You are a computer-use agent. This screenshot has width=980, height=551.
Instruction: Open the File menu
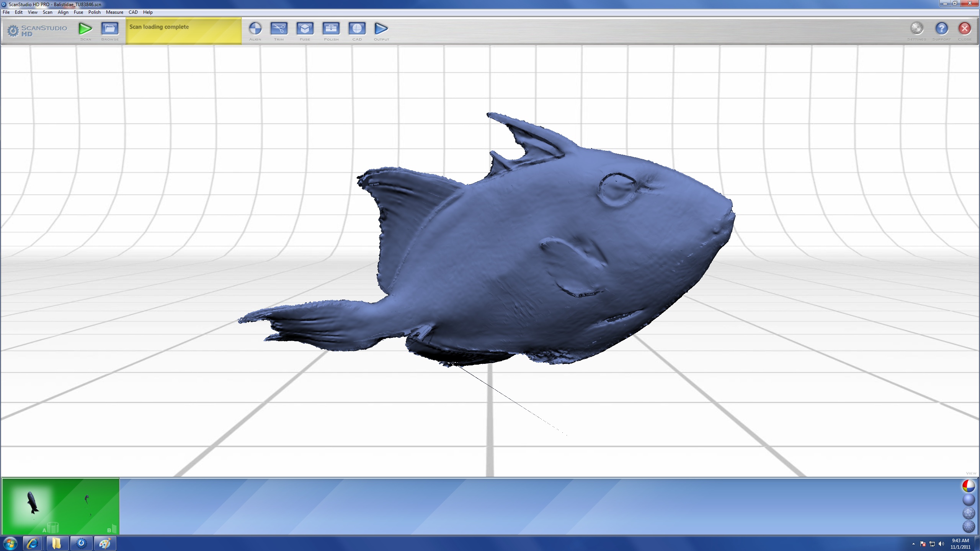tap(6, 12)
